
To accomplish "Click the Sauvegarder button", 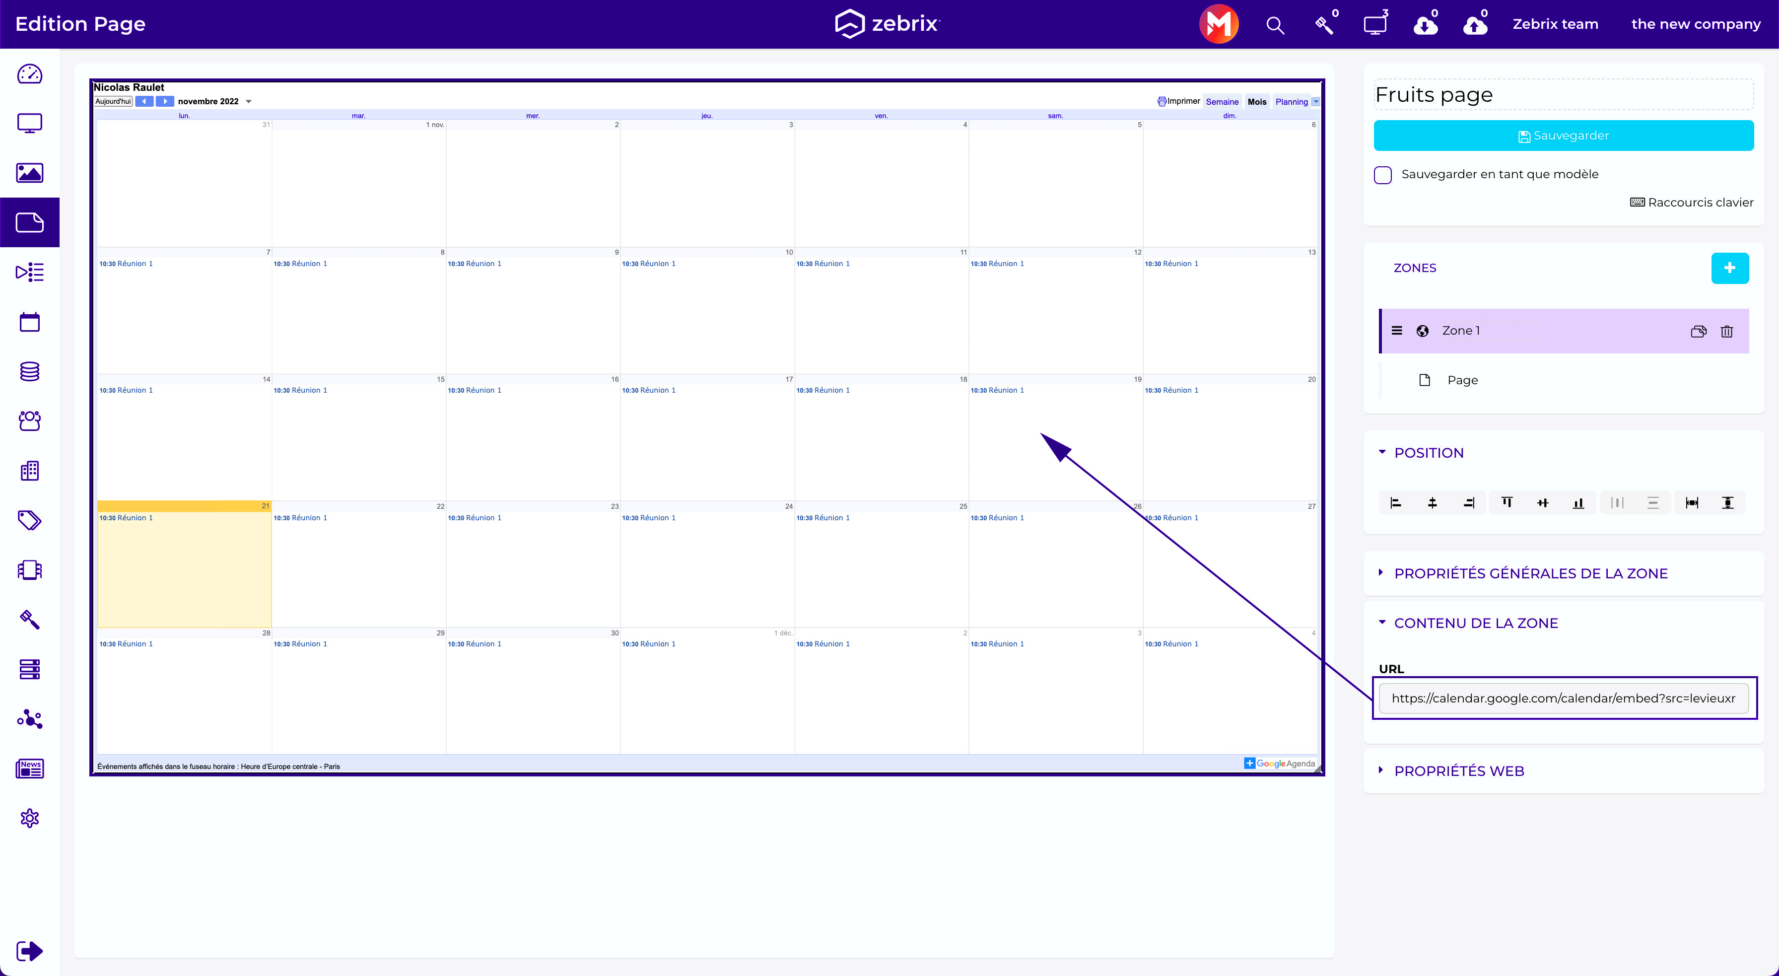I will point(1564,136).
